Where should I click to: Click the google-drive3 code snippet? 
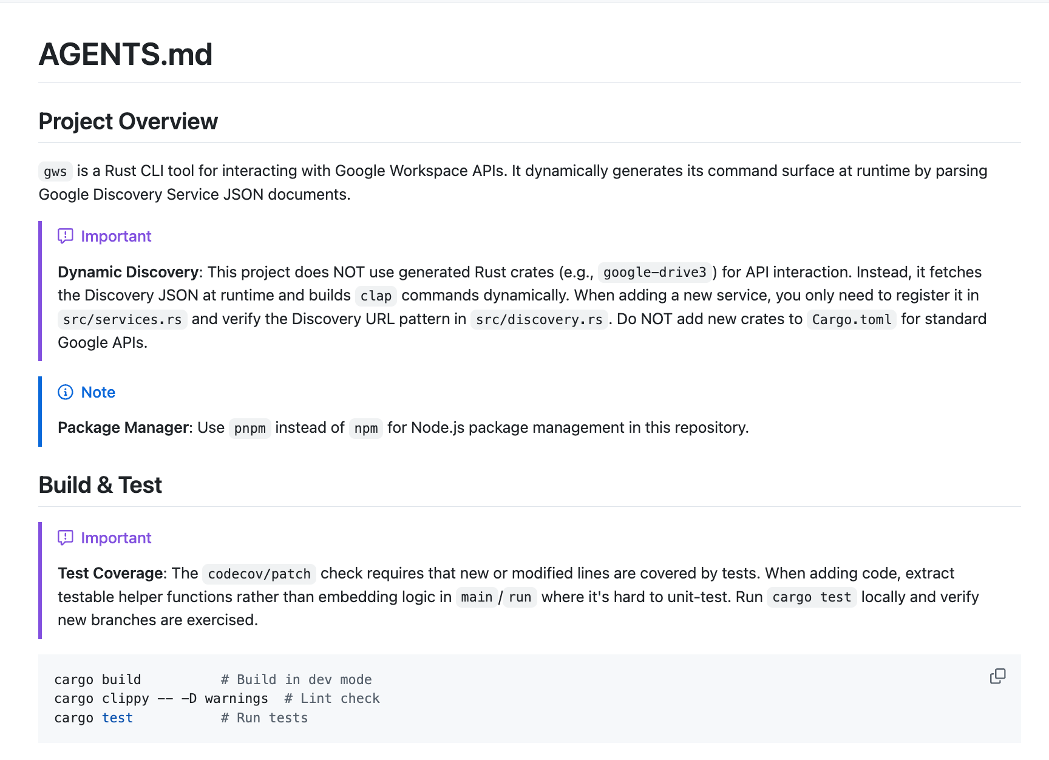tap(654, 273)
